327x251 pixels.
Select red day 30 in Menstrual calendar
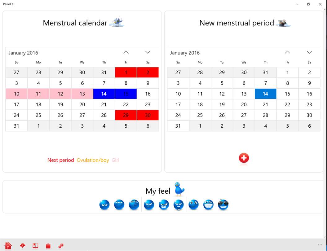(x=148, y=115)
